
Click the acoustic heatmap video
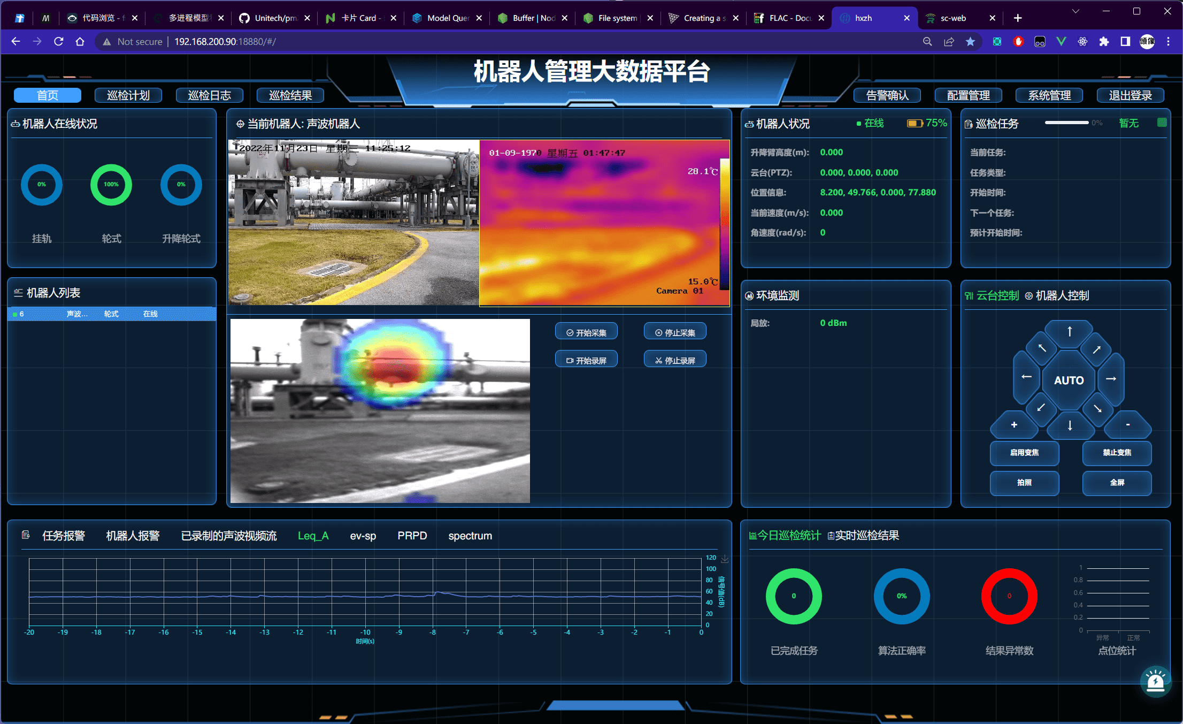(x=380, y=411)
